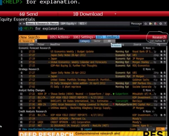Viewport: 169px width, 136px height.
Task: Select the Category view toggle
Action: tap(85, 41)
